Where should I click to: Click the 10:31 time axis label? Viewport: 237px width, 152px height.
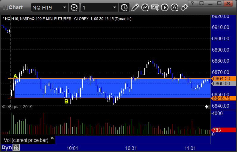tap(131, 148)
